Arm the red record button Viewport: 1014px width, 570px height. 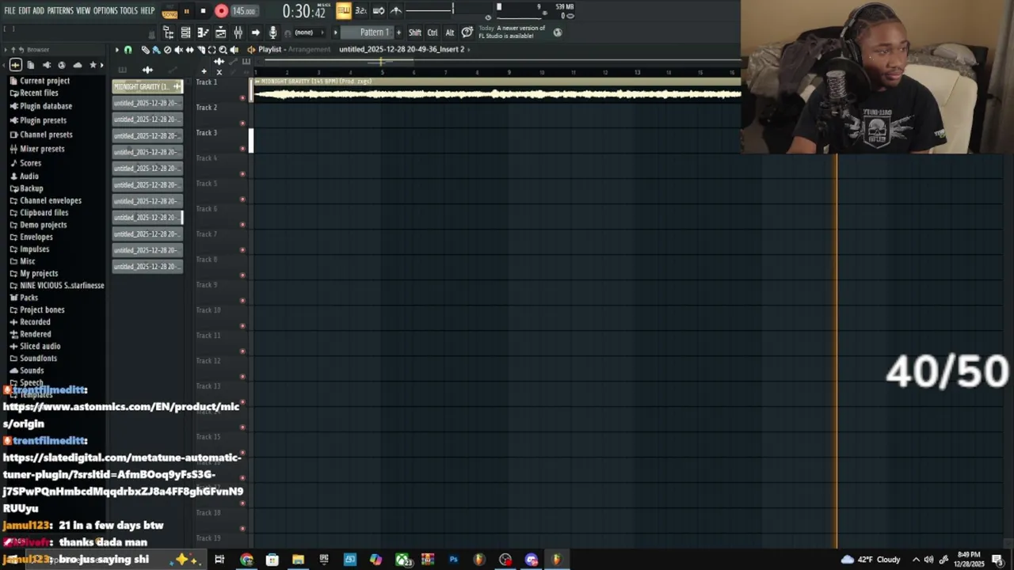coord(221,11)
